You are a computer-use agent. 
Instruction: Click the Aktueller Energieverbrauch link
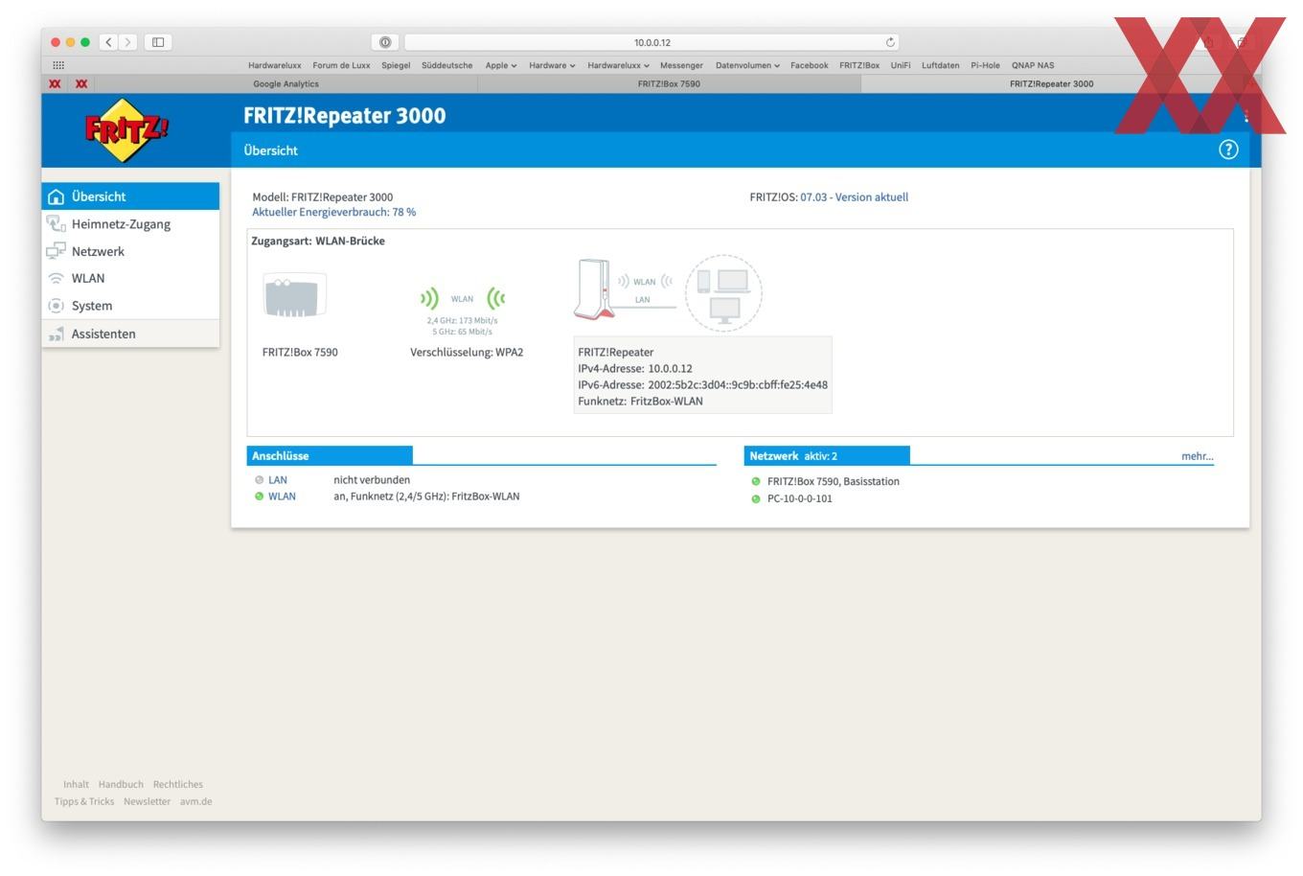click(x=333, y=212)
